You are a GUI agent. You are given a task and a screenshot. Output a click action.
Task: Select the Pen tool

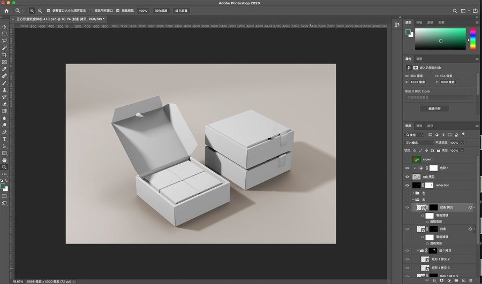click(4, 132)
